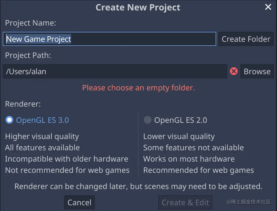Screen dimensions: 277x211
Task: Click into the Project Path field
Action: [x=115, y=71]
